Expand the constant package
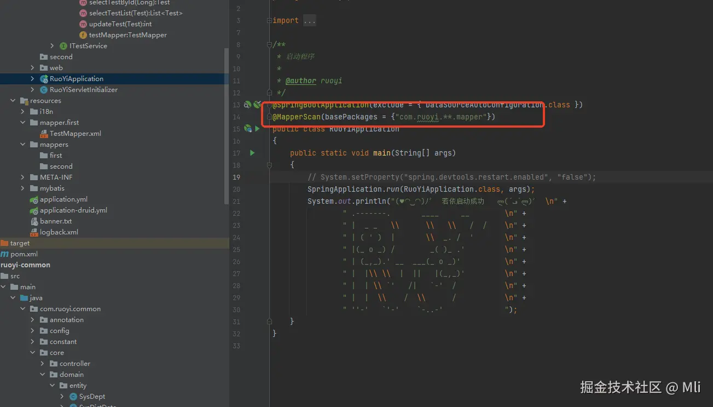The height and width of the screenshot is (407, 713). (x=33, y=342)
